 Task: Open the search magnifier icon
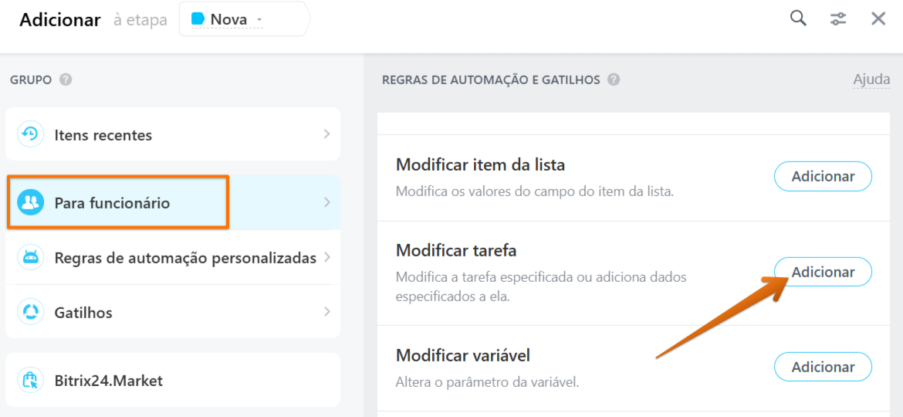click(x=797, y=19)
